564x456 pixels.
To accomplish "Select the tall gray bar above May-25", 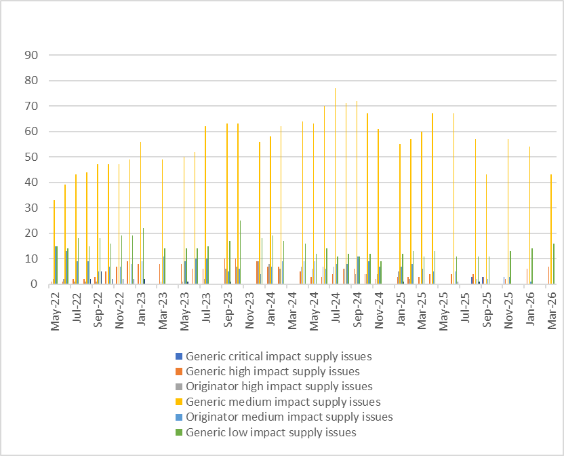I will point(454,199).
